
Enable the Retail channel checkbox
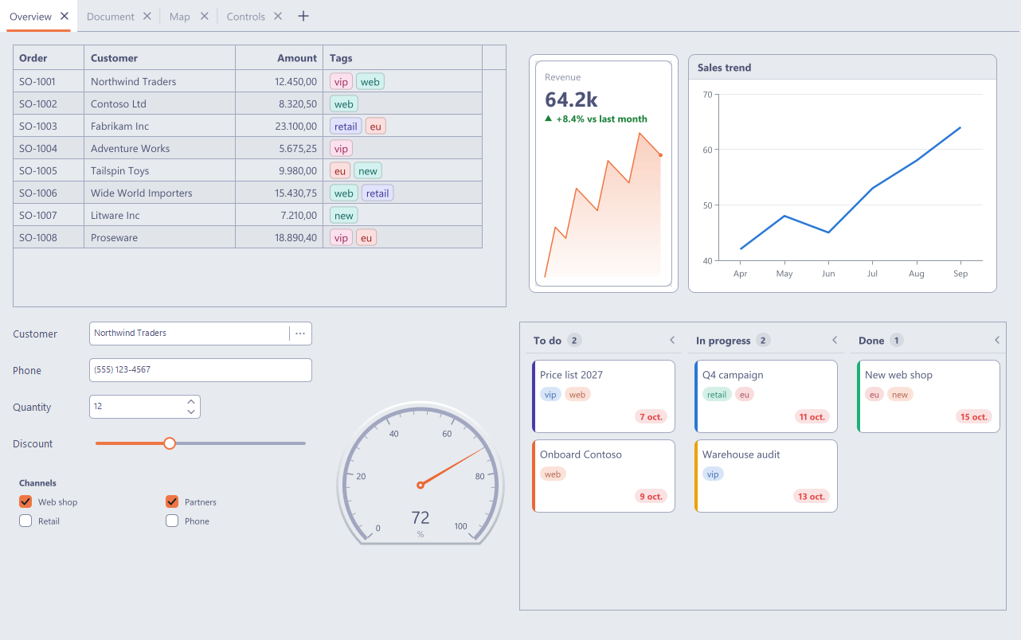[x=25, y=521]
